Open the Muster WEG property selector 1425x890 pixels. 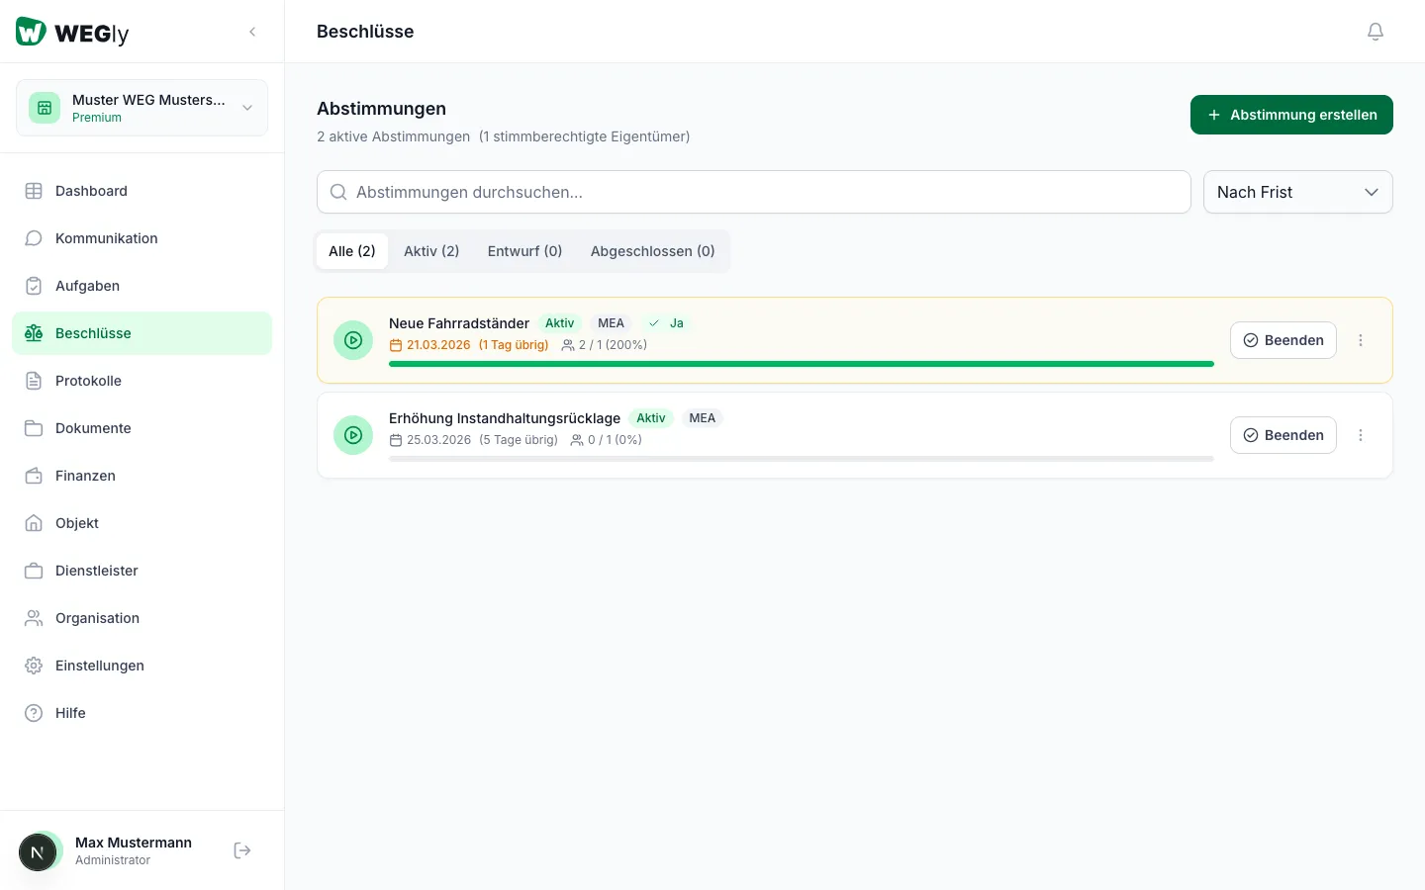tap(142, 108)
